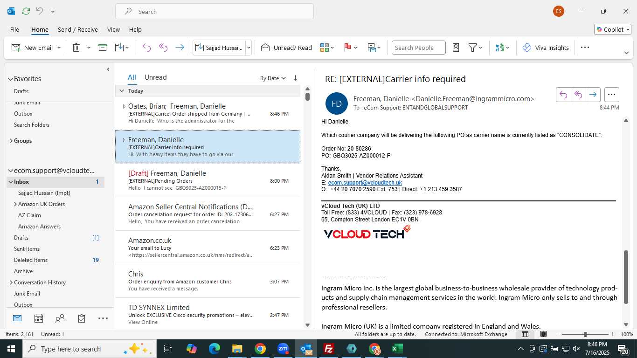Open more ribbon commands ellipsis
637x358 pixels.
point(585,48)
